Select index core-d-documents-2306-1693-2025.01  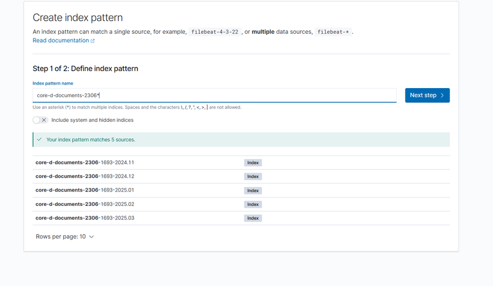[85, 190]
